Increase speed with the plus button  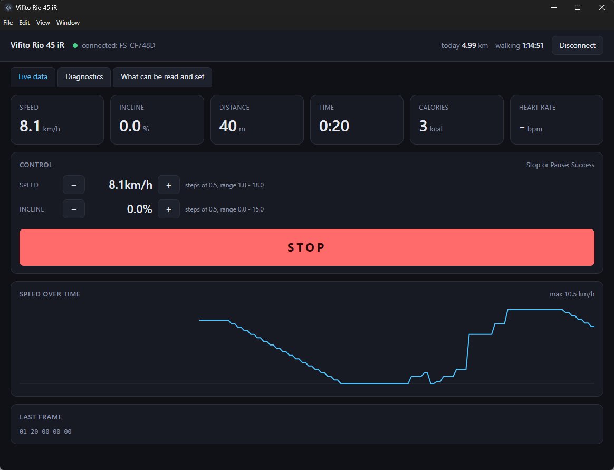[x=169, y=185]
